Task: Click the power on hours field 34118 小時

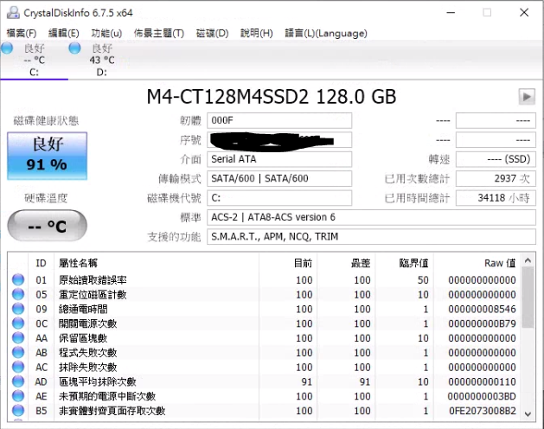Action: [496, 198]
